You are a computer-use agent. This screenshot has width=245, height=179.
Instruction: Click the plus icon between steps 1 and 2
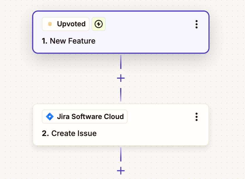point(120,78)
